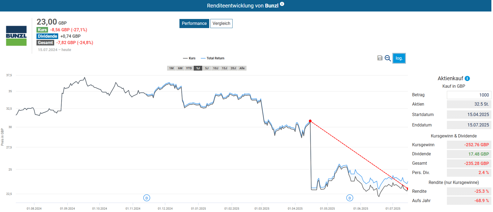
Task: Click the zoom out magnifier icon
Action: pos(388,58)
